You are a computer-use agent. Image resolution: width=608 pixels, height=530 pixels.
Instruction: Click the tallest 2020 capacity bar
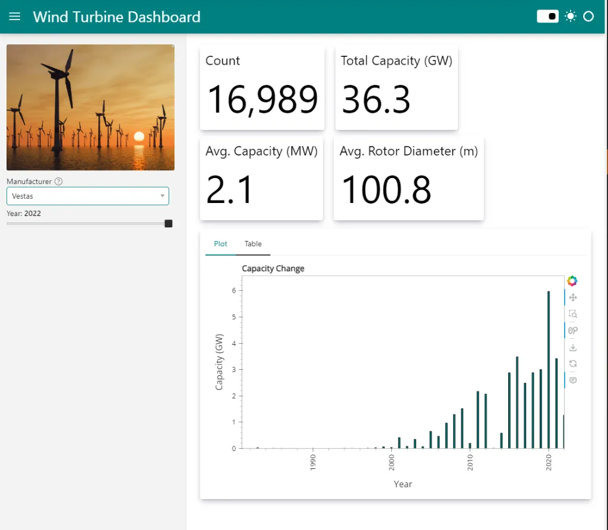coord(548,368)
